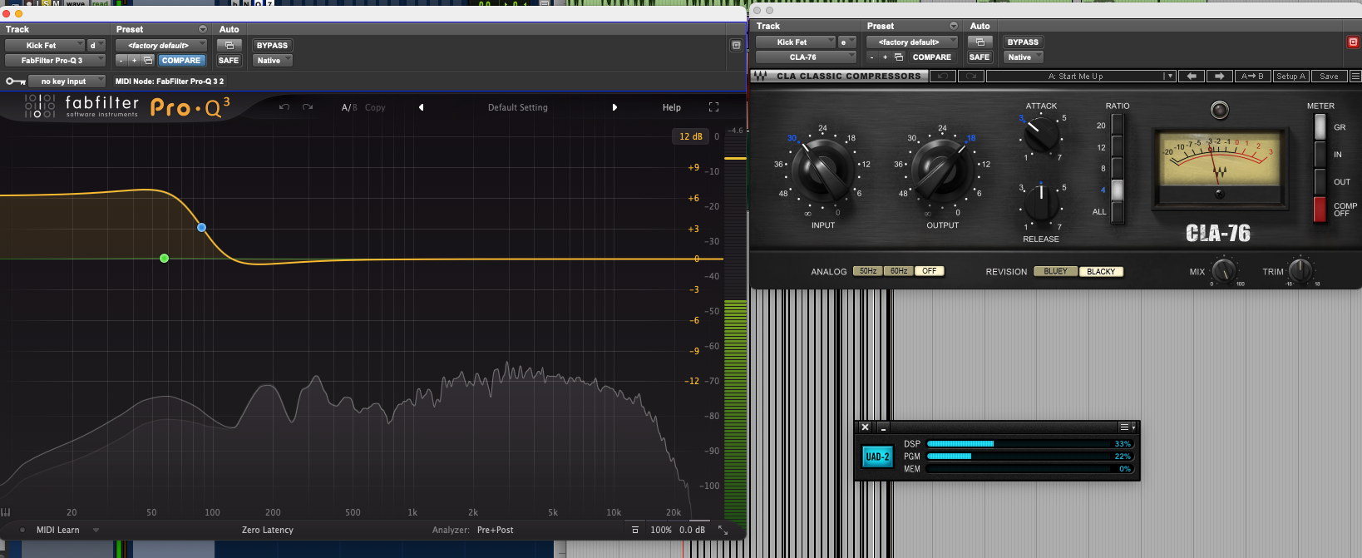Click the resize corner icon in Pro-Q 3
Viewport: 1362px width, 558px height.
tap(723, 530)
